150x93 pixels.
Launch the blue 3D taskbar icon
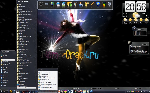(x=91, y=91)
